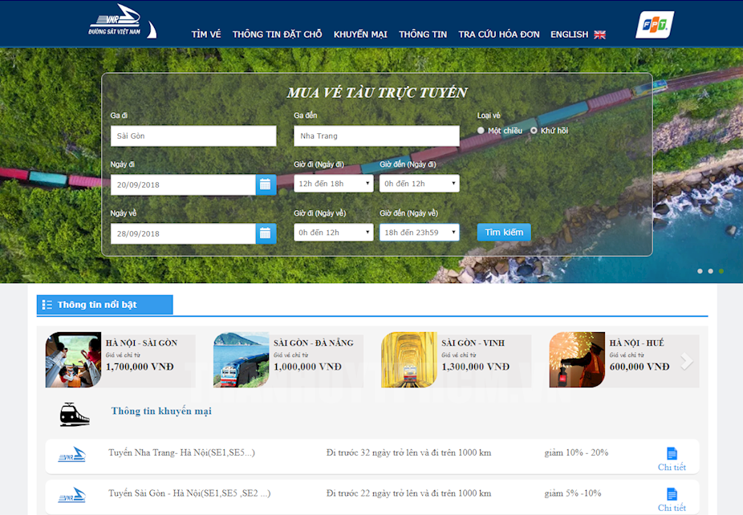The width and height of the screenshot is (743, 515).
Task: Open the THÔNG TIN ĐẶT CHỖ page
Action: (277, 34)
